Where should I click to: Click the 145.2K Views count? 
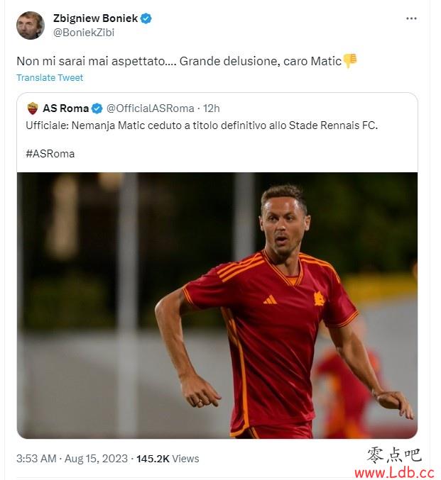point(168,459)
